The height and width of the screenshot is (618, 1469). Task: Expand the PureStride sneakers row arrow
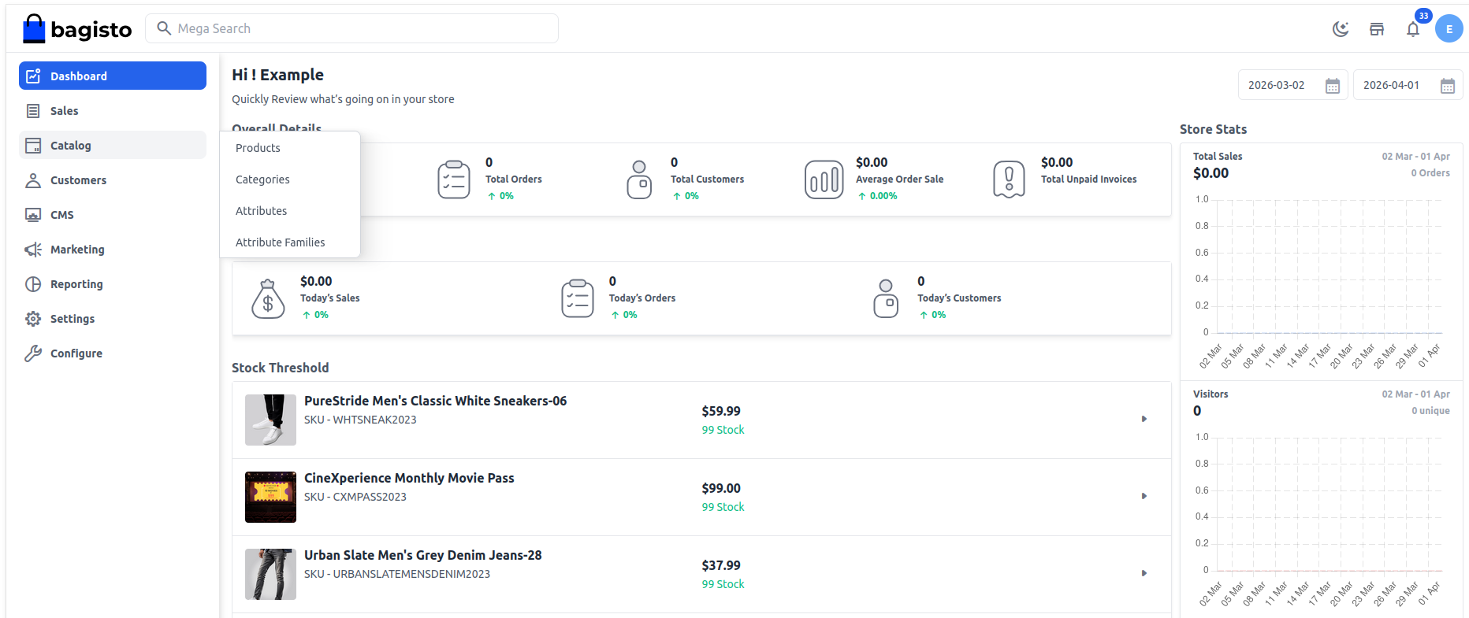click(1144, 419)
